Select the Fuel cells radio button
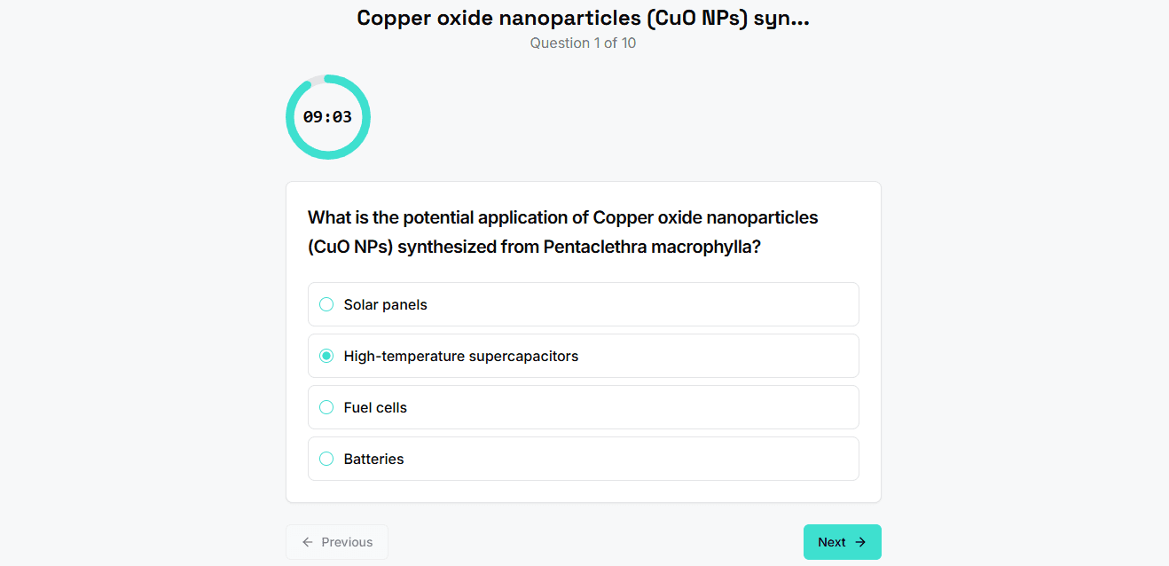The height and width of the screenshot is (566, 1169). 326,407
